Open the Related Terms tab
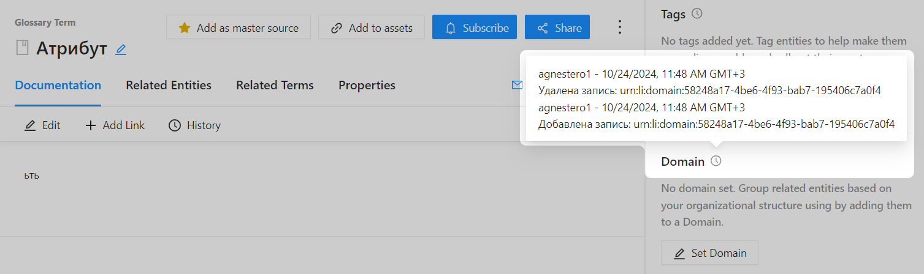924x274 pixels. pyautogui.click(x=275, y=85)
